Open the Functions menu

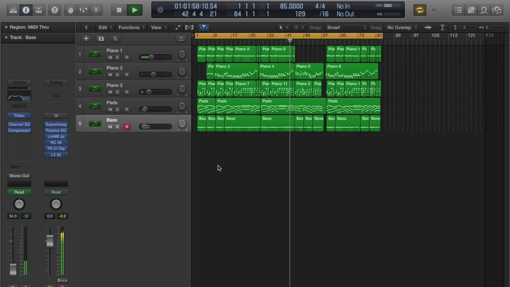coord(131,28)
